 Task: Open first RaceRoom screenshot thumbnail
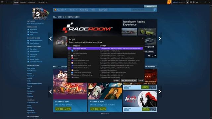(129, 32)
